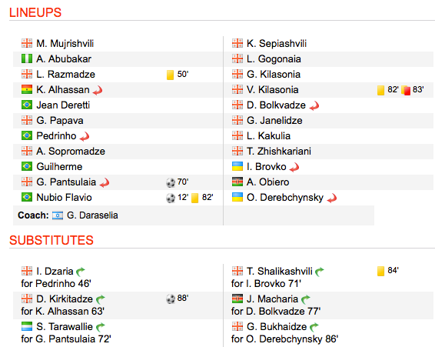Select V. Kilasonia player name
Image resolution: width=435 pixels, height=347 pixels.
point(272,90)
